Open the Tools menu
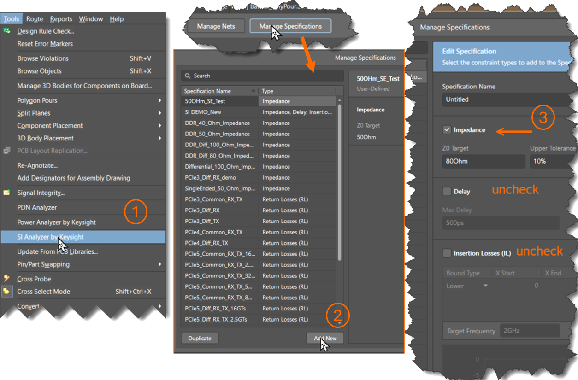Image resolution: width=578 pixels, height=380 pixels. coord(12,19)
